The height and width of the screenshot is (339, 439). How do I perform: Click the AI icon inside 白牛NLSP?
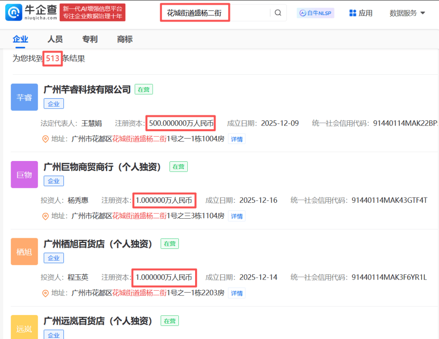pos(302,13)
